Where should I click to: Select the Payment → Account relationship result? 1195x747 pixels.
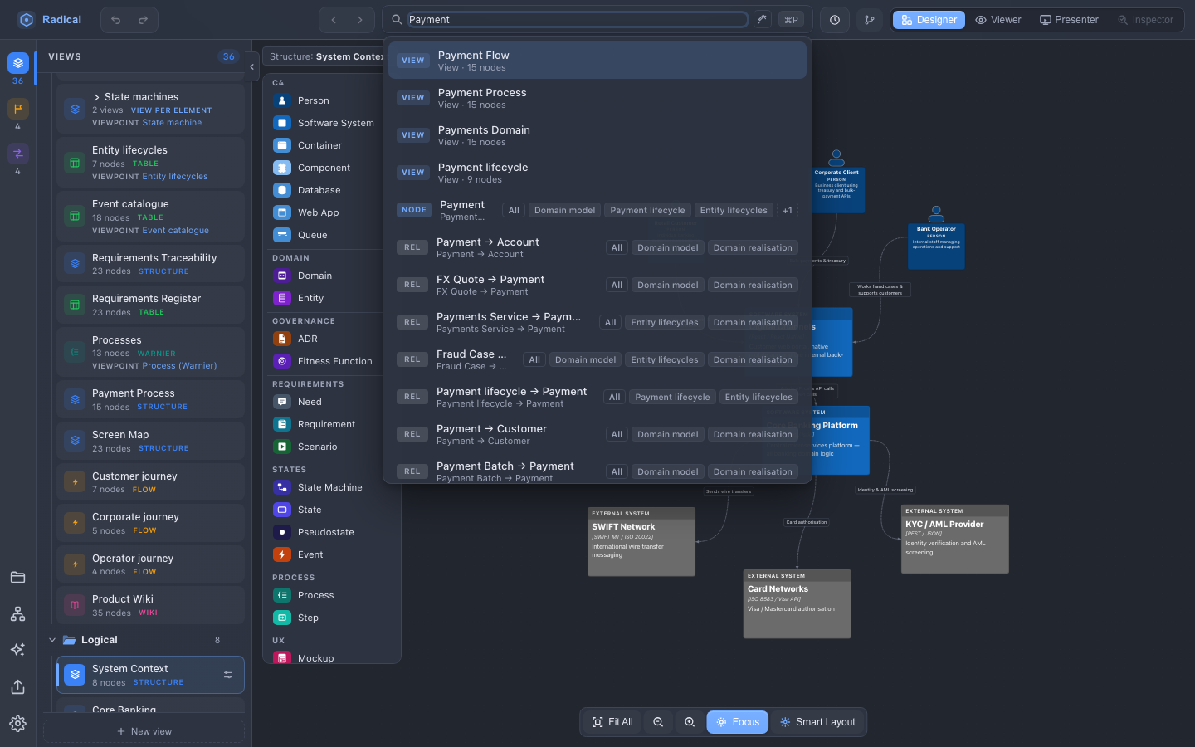click(x=597, y=247)
